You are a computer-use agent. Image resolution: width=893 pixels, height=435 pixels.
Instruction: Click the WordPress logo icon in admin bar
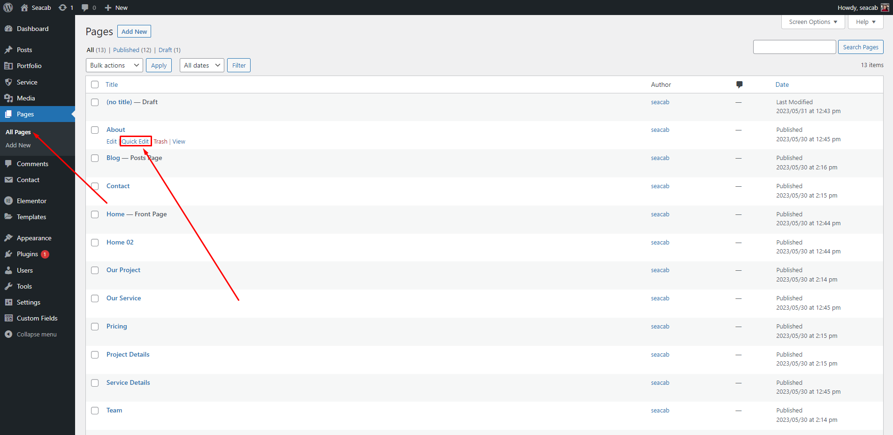click(x=8, y=8)
